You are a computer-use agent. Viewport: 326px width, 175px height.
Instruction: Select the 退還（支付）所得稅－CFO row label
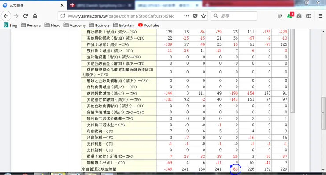[x=110, y=157]
